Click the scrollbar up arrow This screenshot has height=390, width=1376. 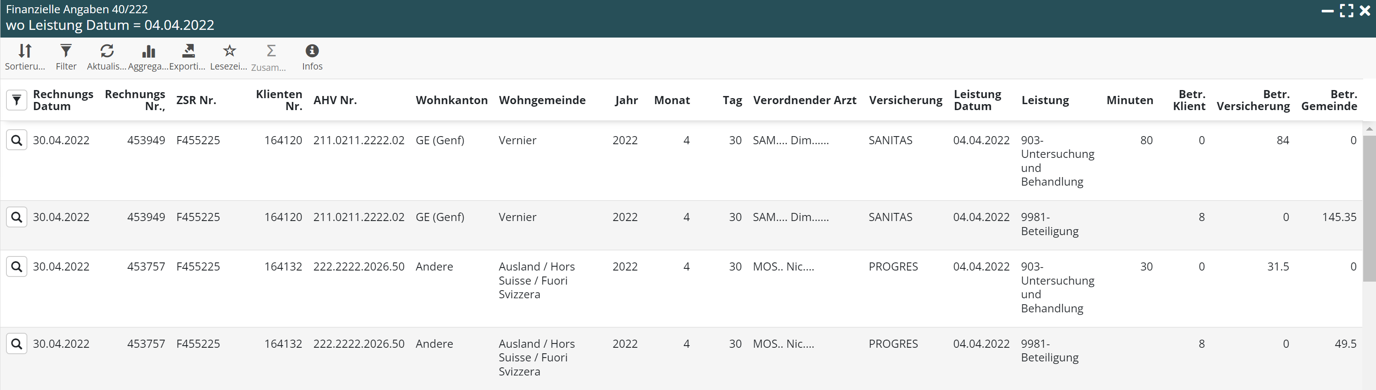tap(1369, 129)
